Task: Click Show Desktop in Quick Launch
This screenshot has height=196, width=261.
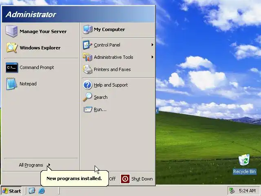Action: [x=32, y=191]
